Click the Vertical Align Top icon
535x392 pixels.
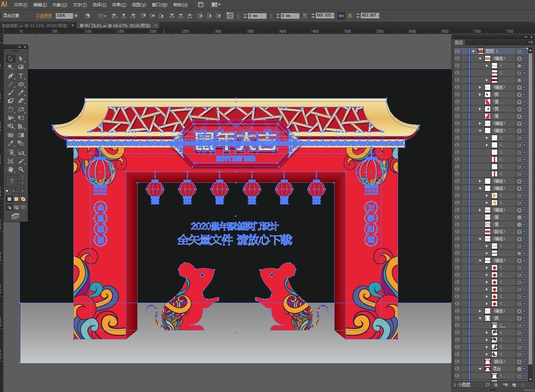[143, 15]
